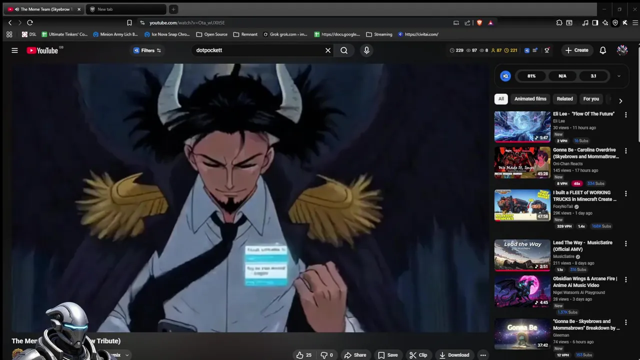This screenshot has width=640, height=360.
Task: Open the account avatar menu
Action: pos(622,50)
